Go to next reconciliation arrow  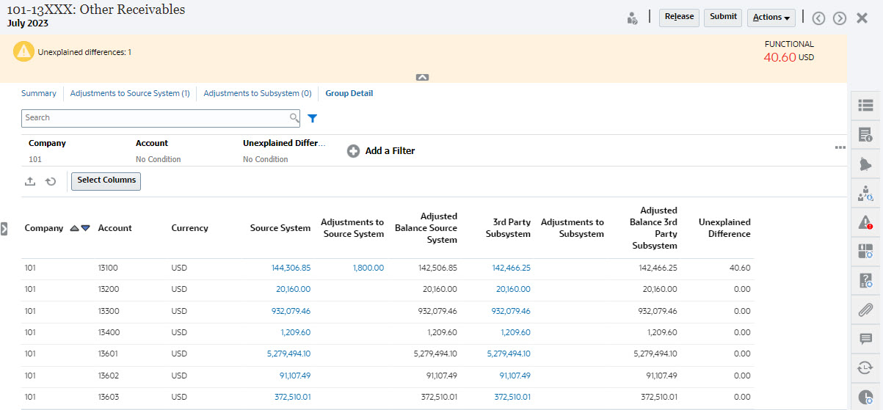click(840, 18)
